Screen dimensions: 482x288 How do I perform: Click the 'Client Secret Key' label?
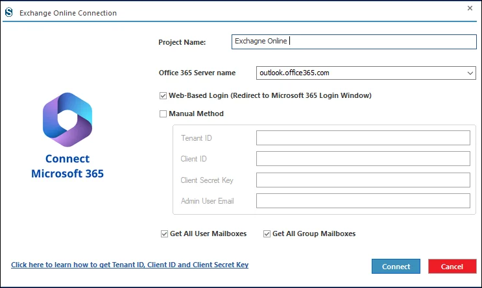pos(207,180)
